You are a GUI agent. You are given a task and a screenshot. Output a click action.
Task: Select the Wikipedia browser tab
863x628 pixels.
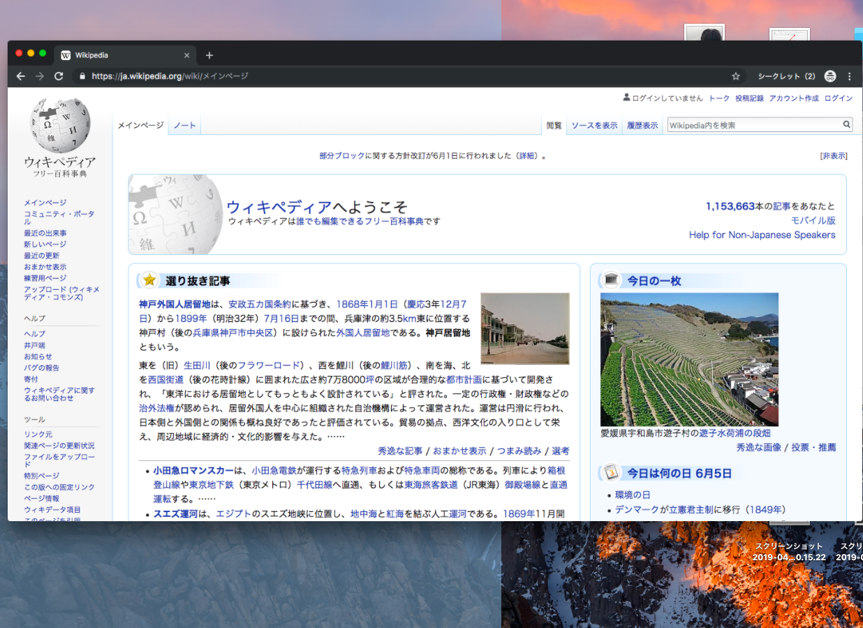tap(126, 55)
